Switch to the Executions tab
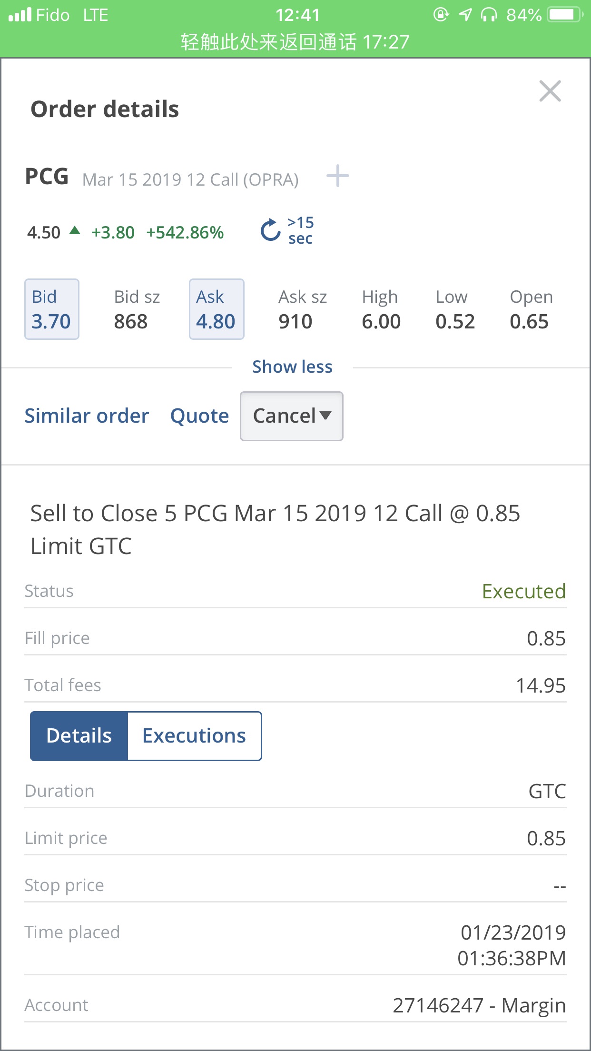 (x=194, y=736)
